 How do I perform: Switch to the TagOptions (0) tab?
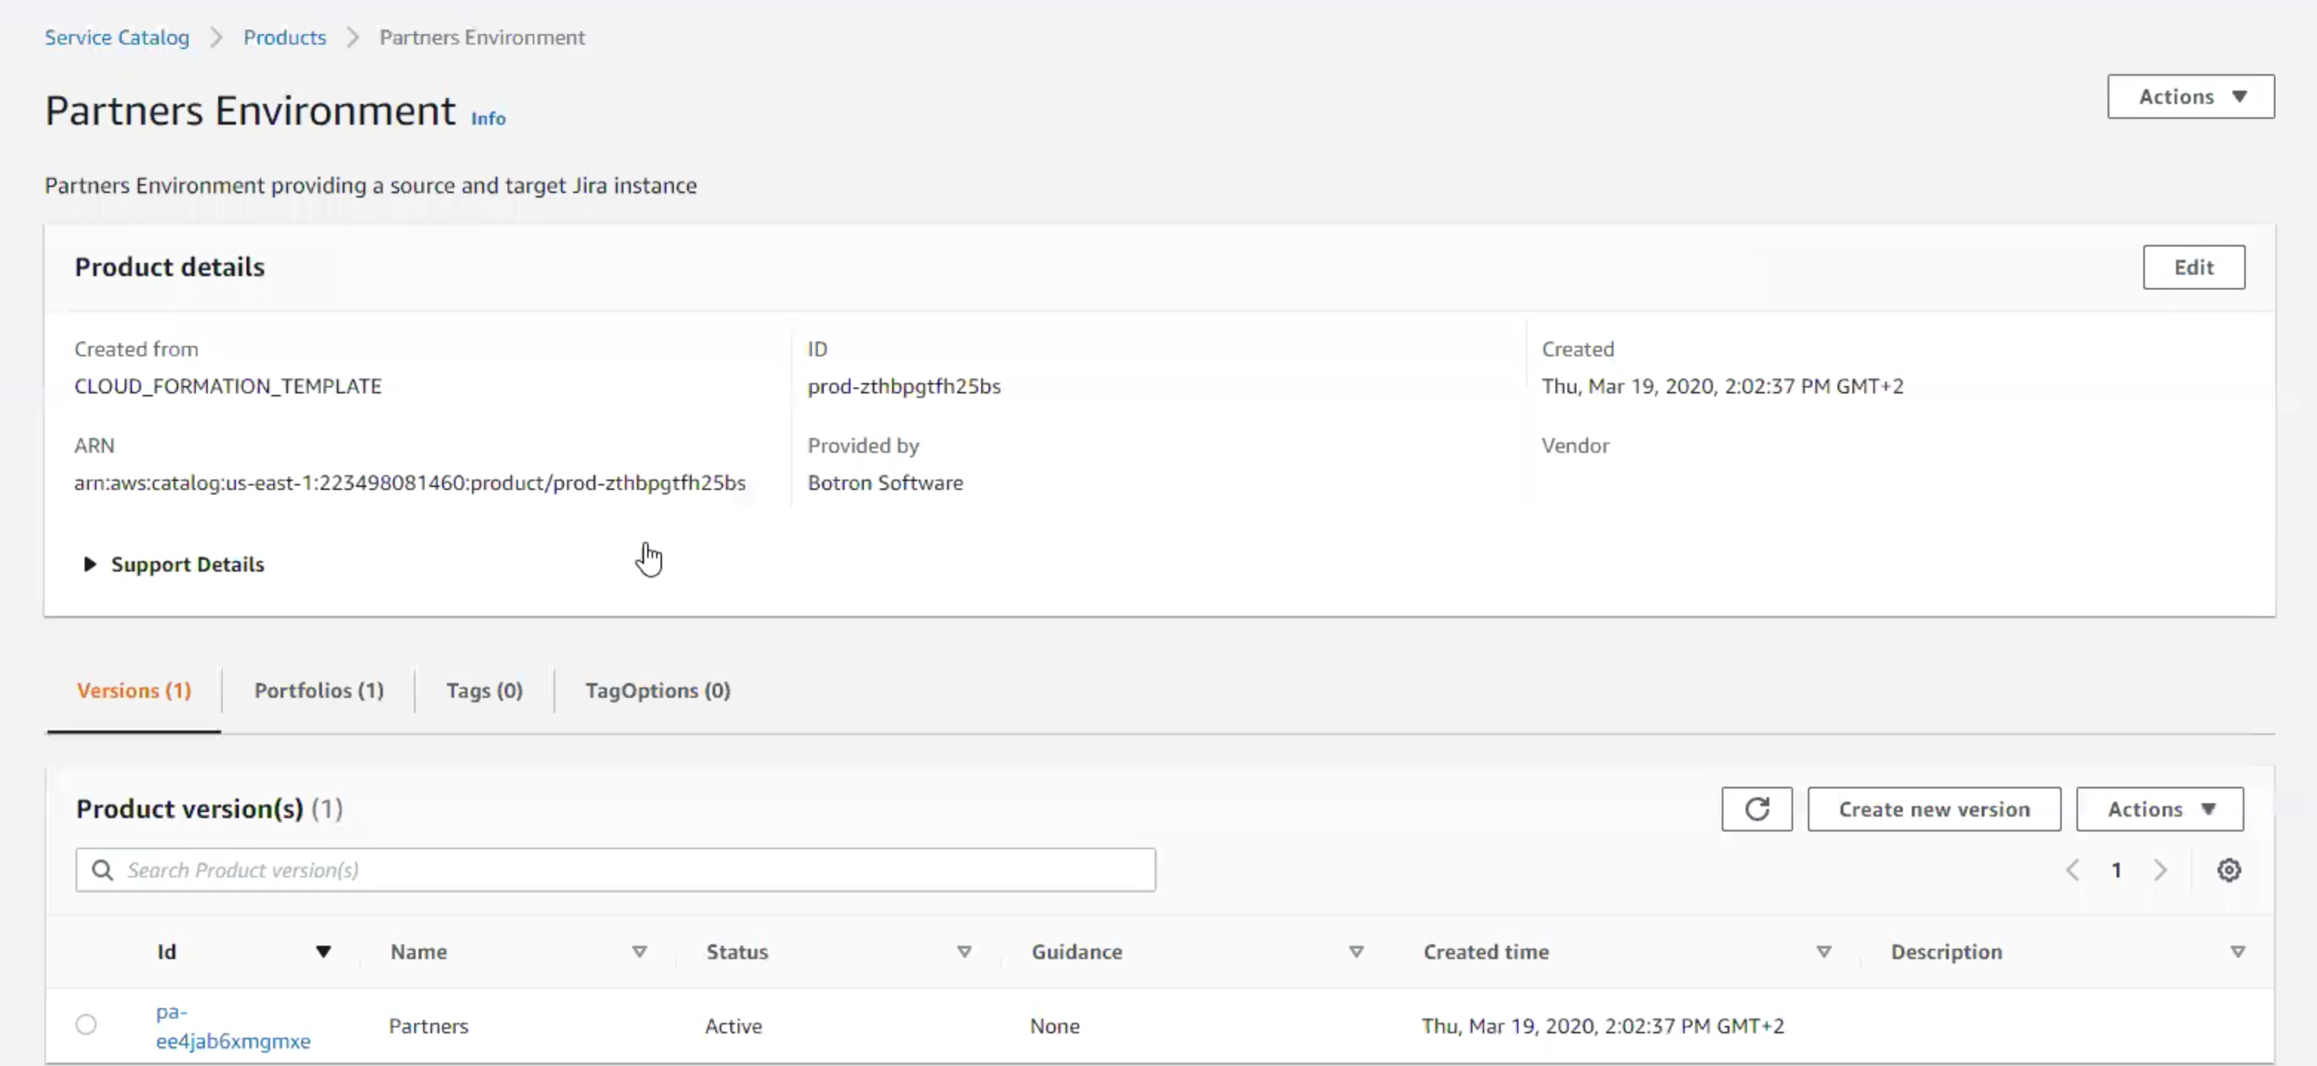[658, 690]
